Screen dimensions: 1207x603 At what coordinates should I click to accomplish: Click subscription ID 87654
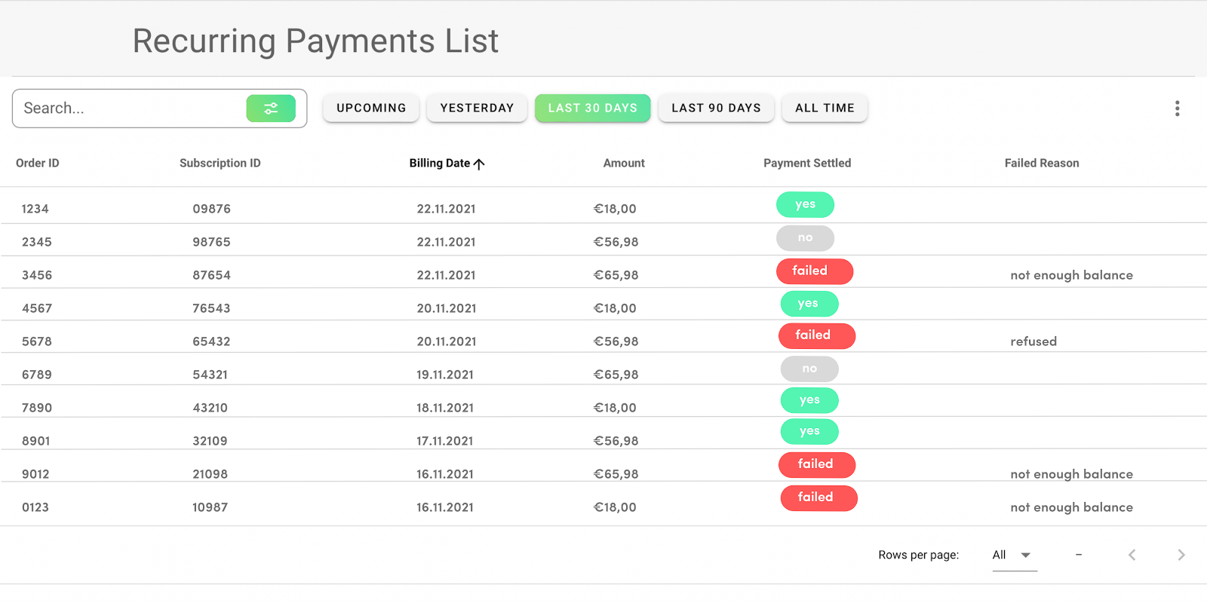pos(211,275)
